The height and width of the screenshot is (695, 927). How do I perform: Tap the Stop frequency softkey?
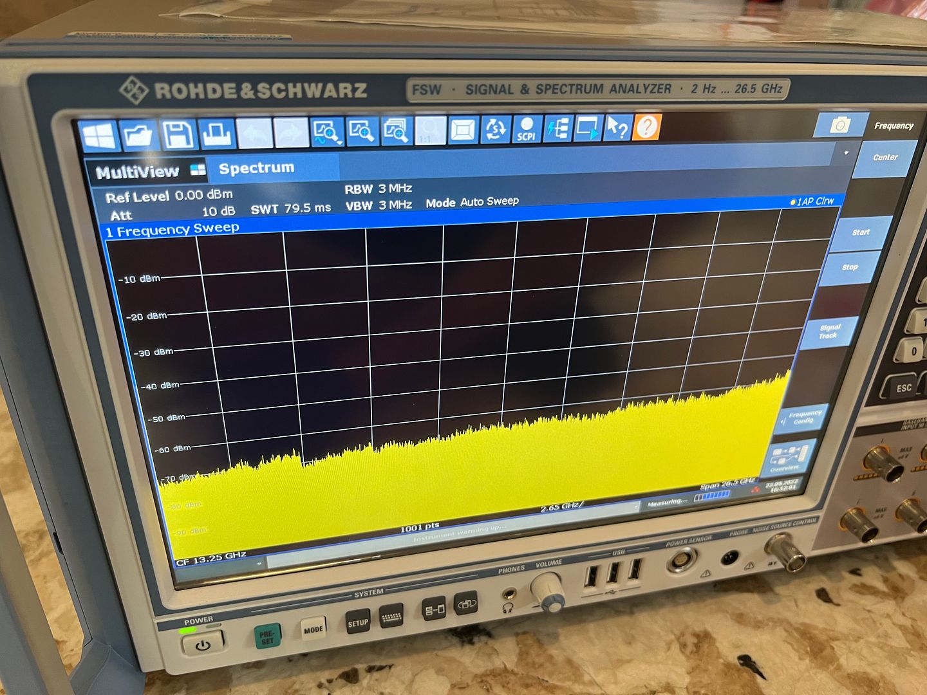pos(849,267)
